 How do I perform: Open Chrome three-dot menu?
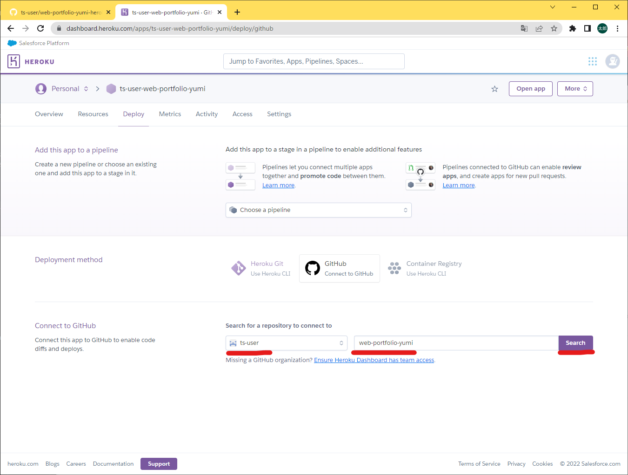coord(617,28)
